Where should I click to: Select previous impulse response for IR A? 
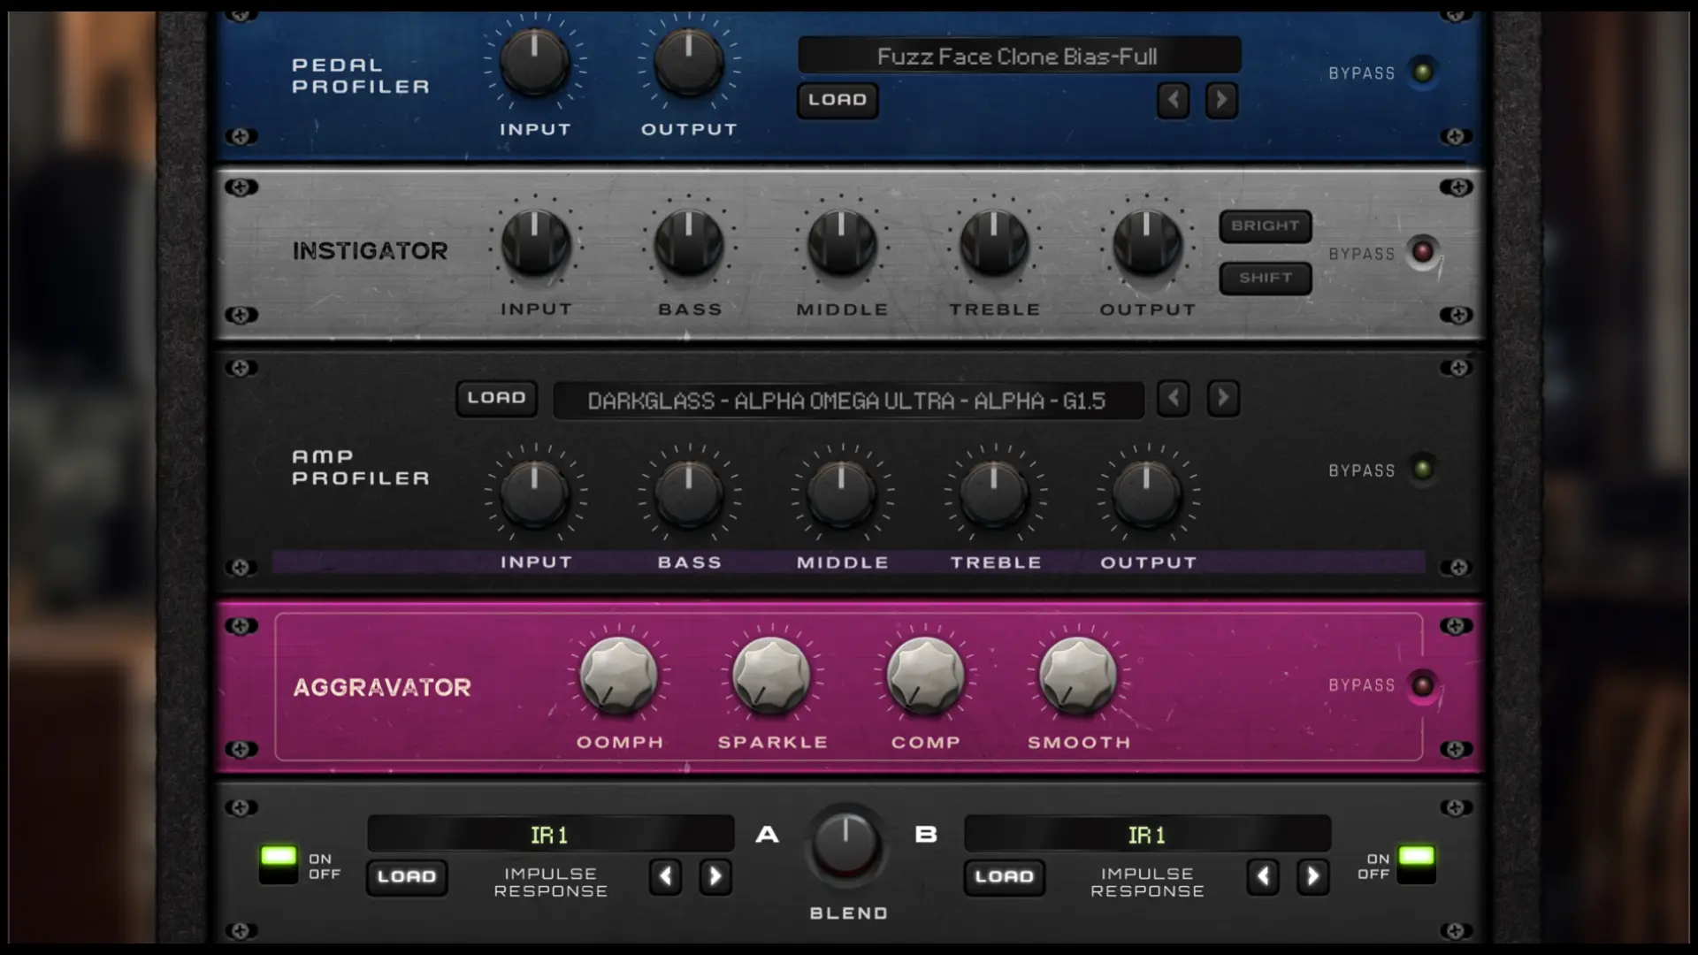click(665, 876)
